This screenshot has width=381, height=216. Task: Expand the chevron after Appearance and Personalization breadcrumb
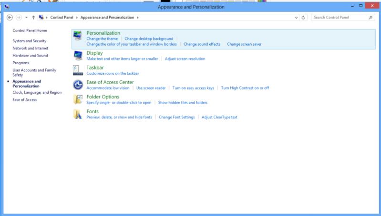(138, 18)
